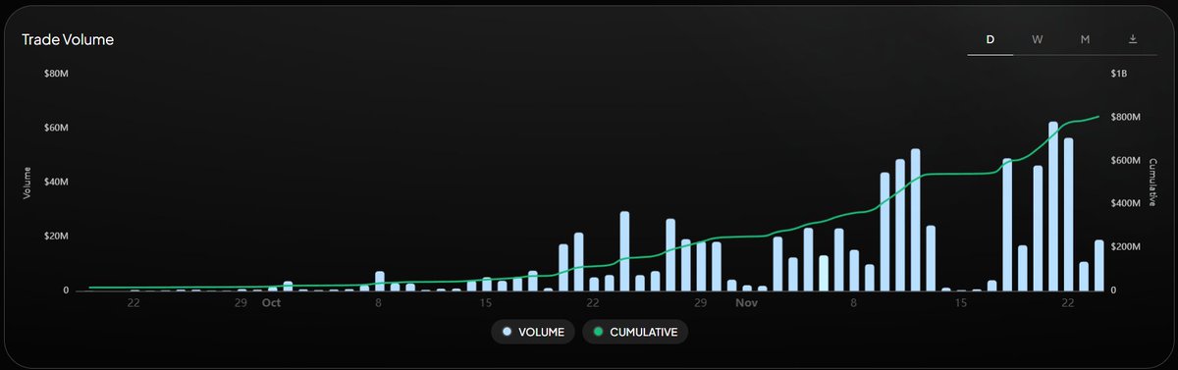The height and width of the screenshot is (370, 1178).
Task: Click the Oct month label on x-axis
Action: [271, 304]
